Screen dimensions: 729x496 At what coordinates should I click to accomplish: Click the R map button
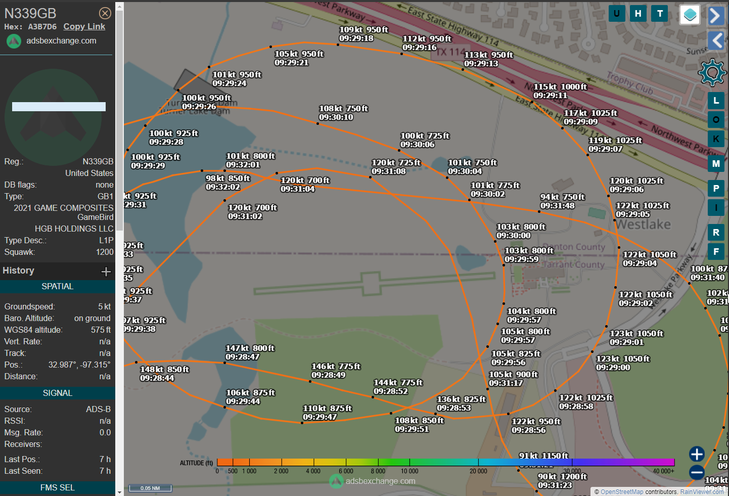pyautogui.click(x=716, y=233)
